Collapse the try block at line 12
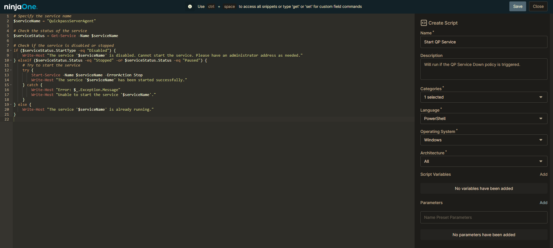This screenshot has width=553, height=248. 11,70
